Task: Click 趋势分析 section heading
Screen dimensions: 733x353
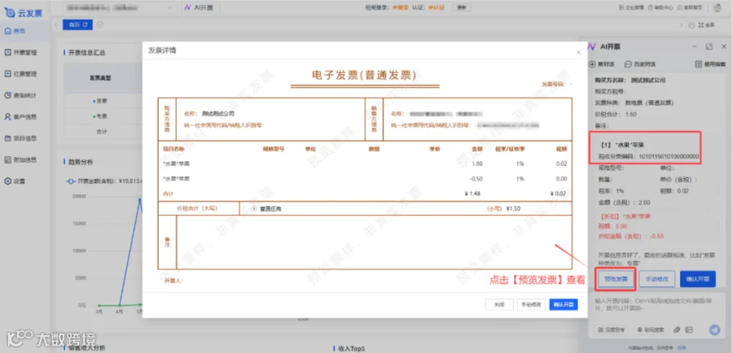Action: [81, 162]
